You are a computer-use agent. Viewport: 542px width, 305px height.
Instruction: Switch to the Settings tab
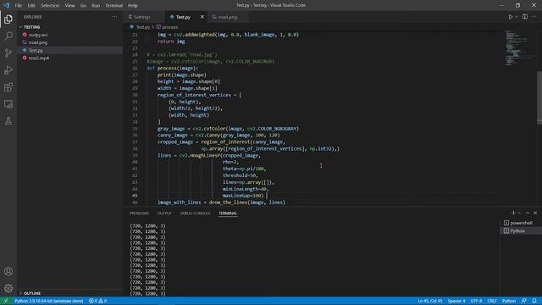coord(141,17)
